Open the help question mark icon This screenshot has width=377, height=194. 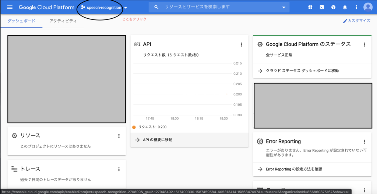coord(333,7)
